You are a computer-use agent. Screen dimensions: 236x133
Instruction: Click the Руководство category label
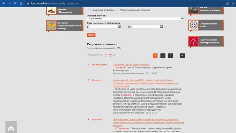tap(99, 65)
